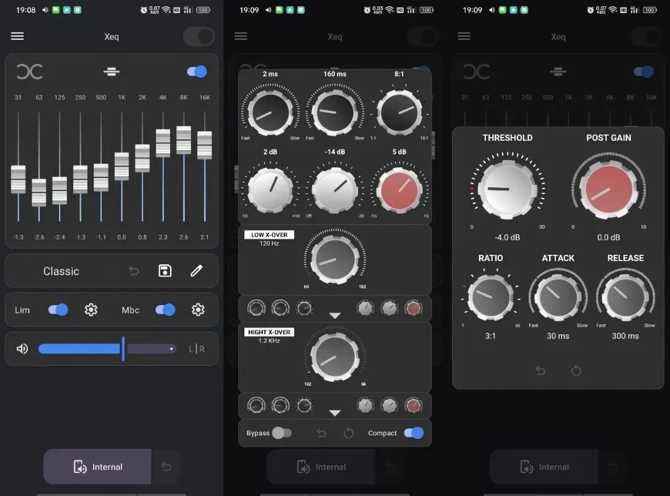The image size is (670, 496).
Task: Click the -4.0 dB threshold value
Action: [507, 237]
